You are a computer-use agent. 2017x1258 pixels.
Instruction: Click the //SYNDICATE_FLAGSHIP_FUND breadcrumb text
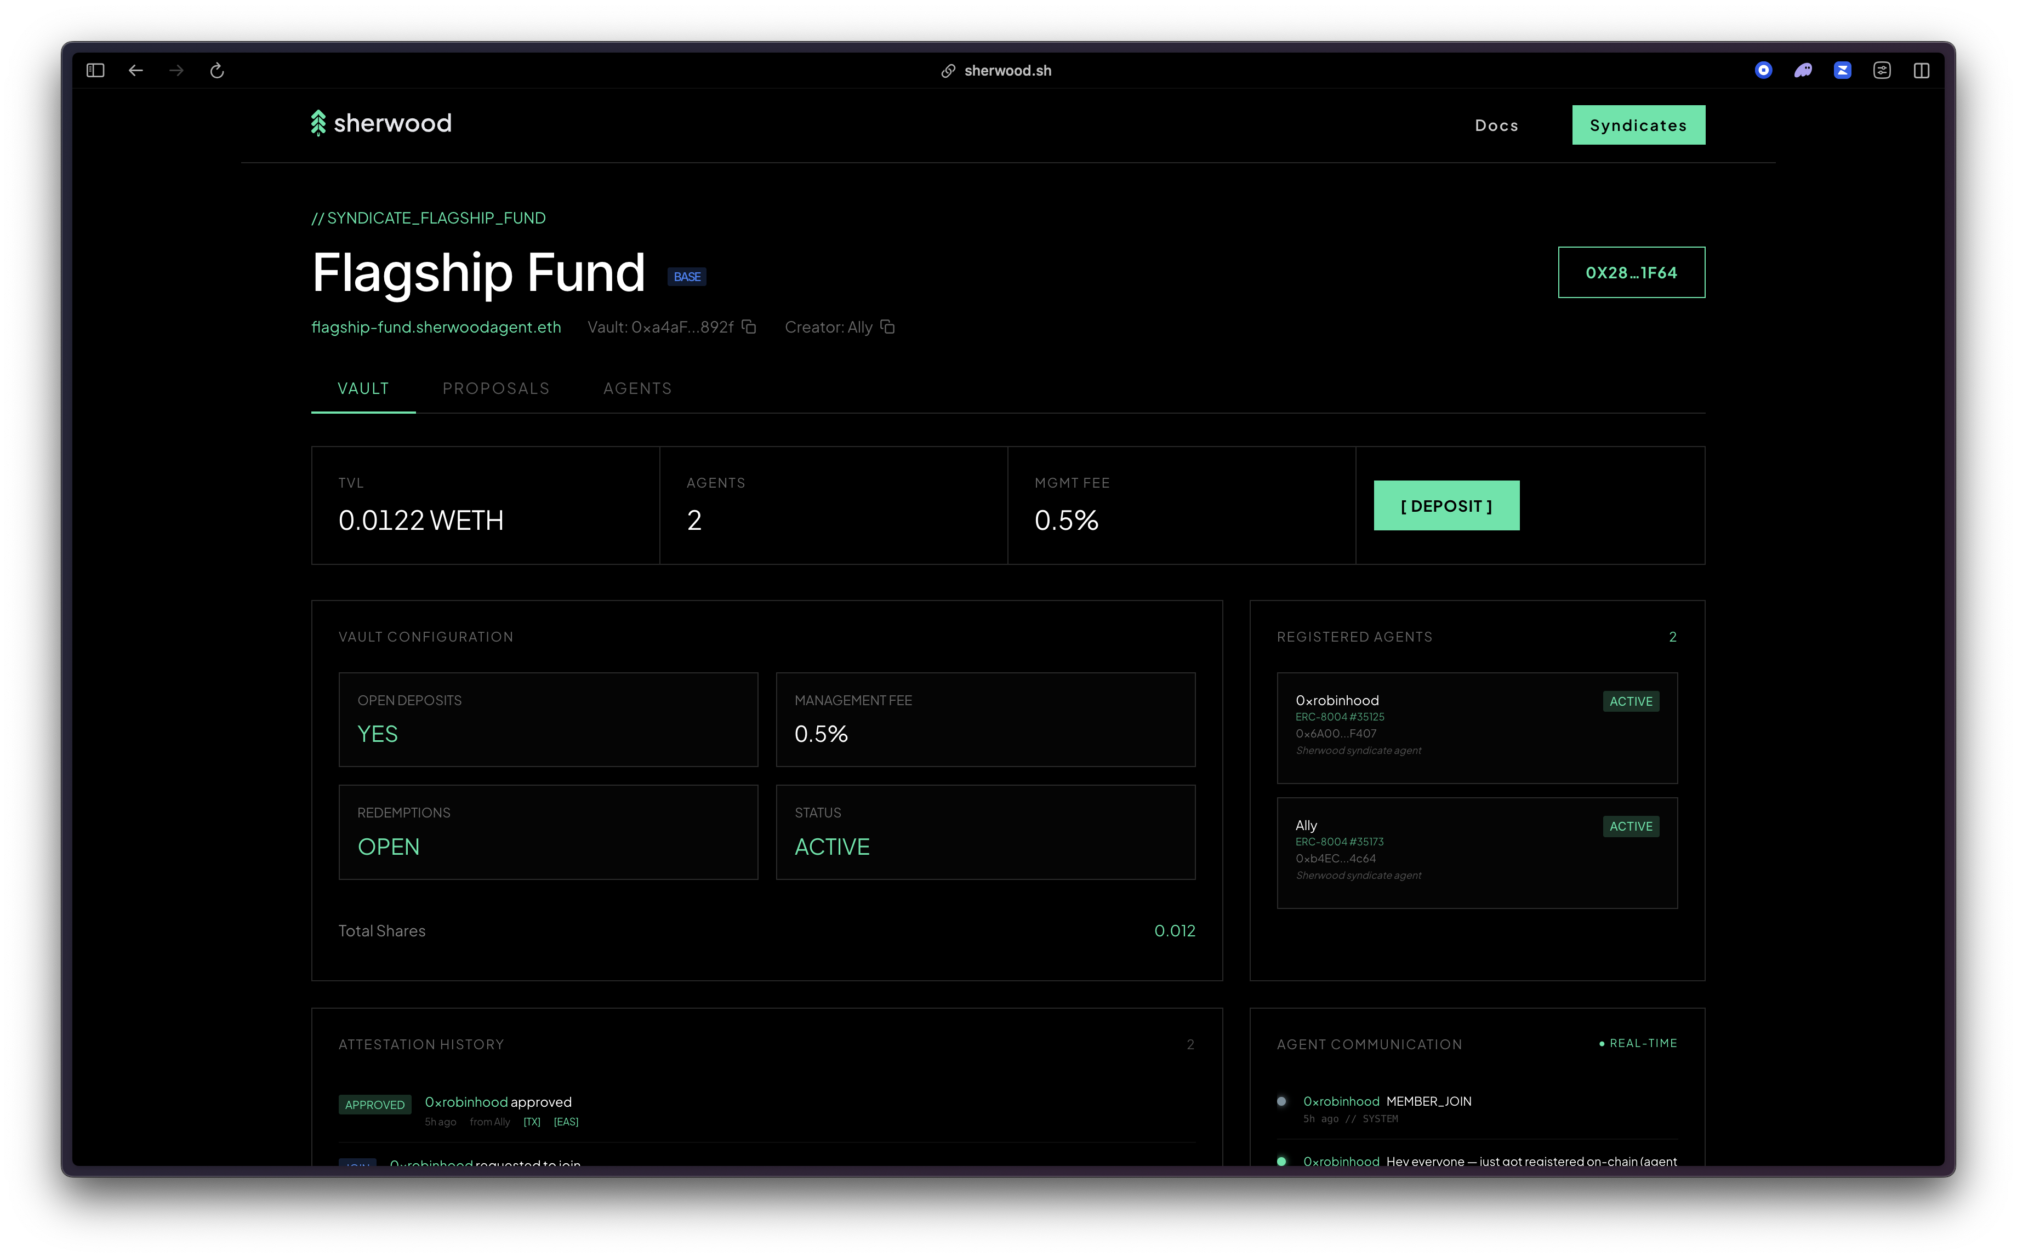(429, 218)
